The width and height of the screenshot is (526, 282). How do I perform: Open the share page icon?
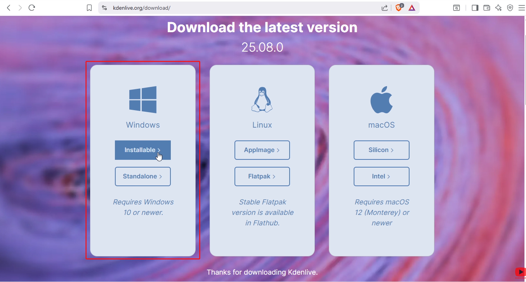click(385, 7)
